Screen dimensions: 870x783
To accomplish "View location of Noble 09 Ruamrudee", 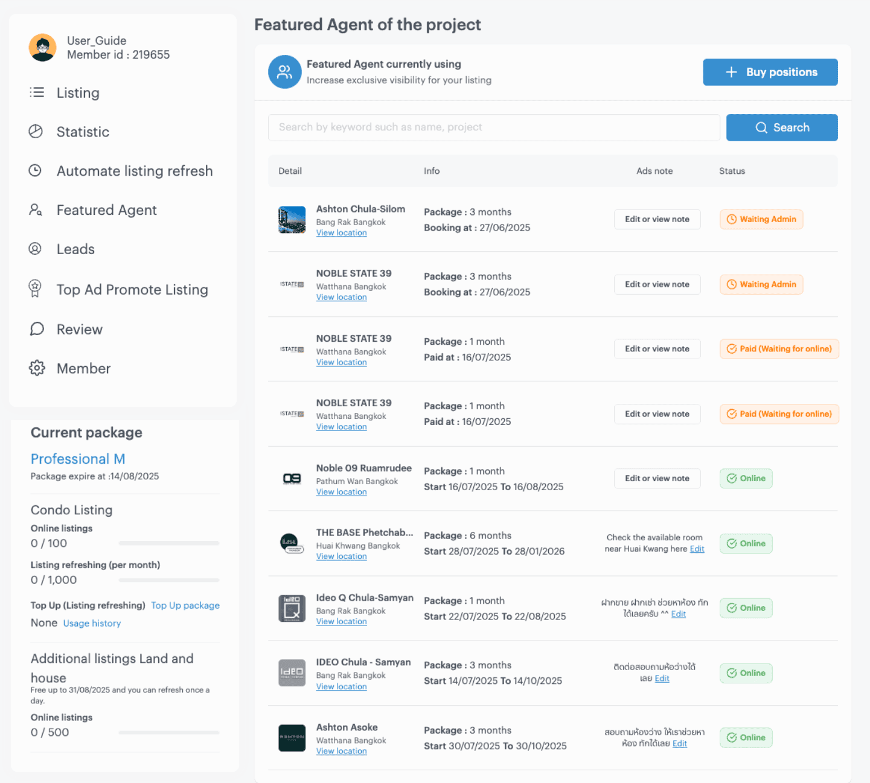I will (x=341, y=492).
